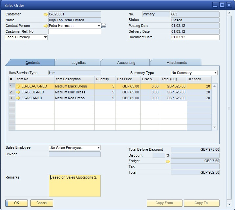
Task: Click the contact details icon beside Petra Herrmann
Action: [x=103, y=26]
